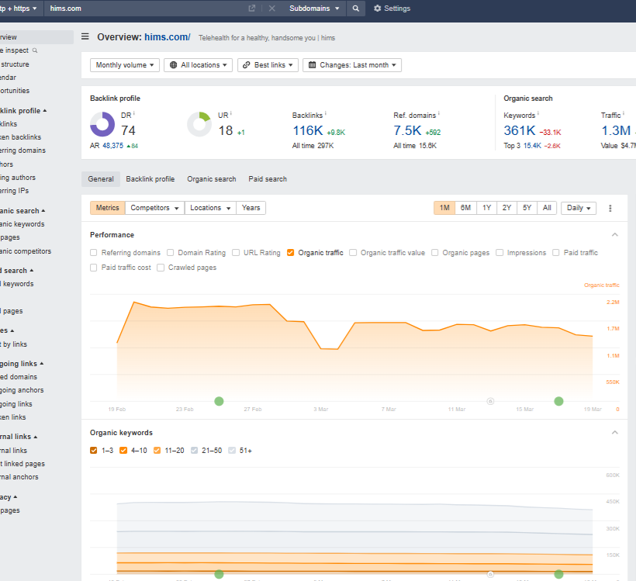The height and width of the screenshot is (581, 636).
Task: Open the three-dot chart options menu
Action: [x=610, y=208]
